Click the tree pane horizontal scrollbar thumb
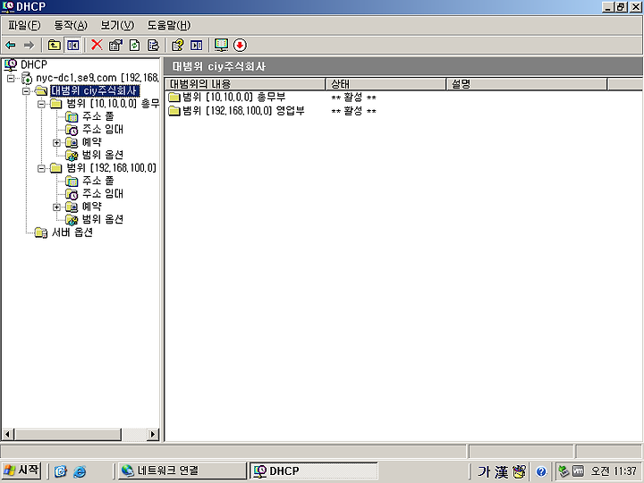The height and width of the screenshot is (483, 644). pos(68,434)
